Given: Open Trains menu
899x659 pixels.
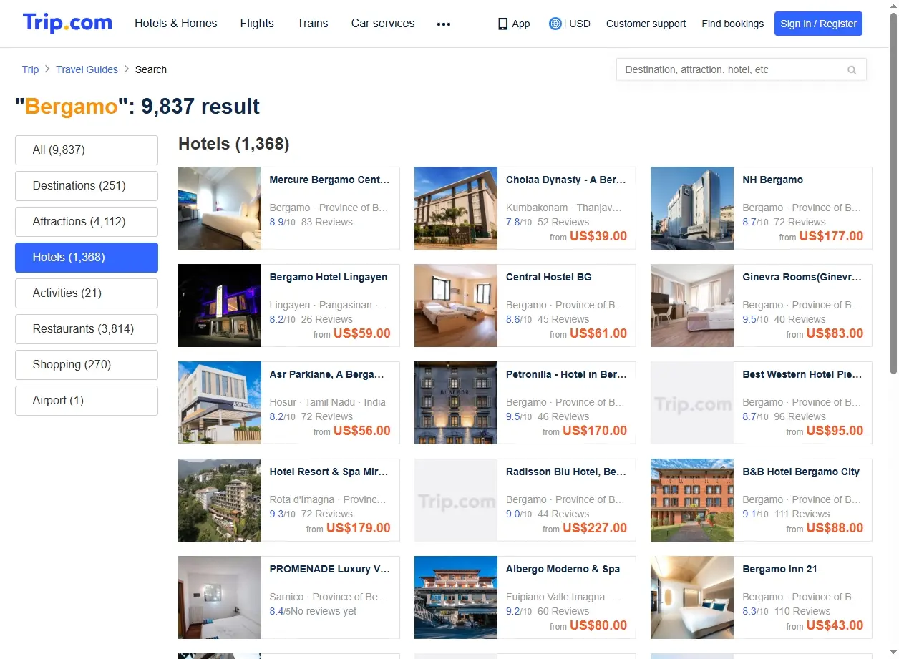Looking at the screenshot, I should point(313,24).
